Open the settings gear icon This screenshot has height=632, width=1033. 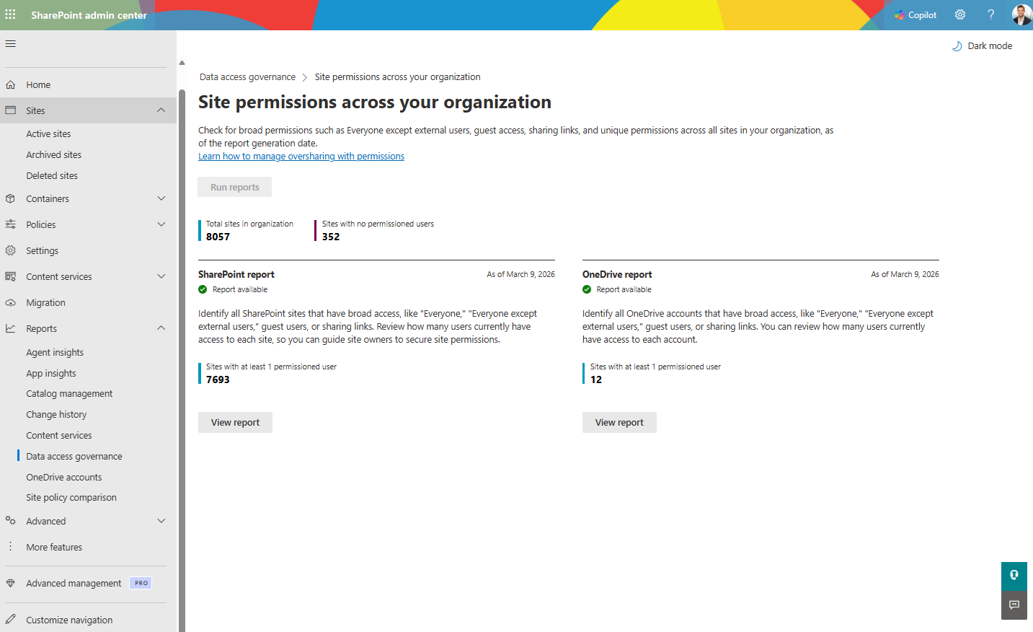click(960, 14)
